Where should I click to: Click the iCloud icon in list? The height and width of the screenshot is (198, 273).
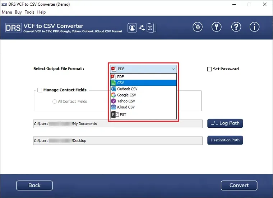click(x=114, y=107)
